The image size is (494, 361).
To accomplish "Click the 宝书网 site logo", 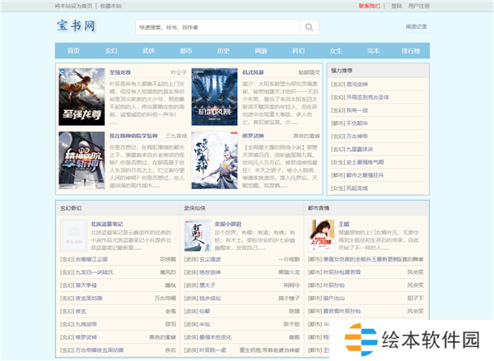I will coord(76,26).
